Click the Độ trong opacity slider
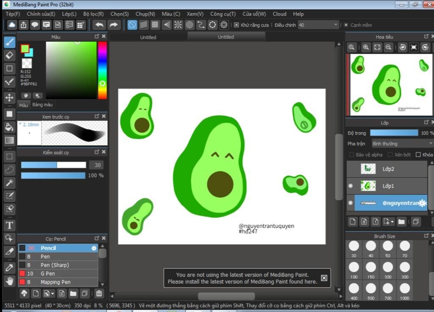 [x=394, y=133]
